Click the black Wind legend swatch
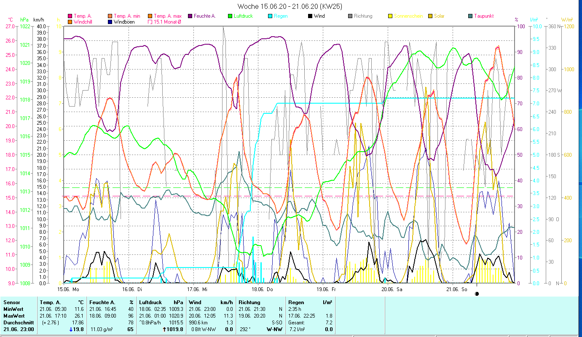Screen dimensions: 582x337 (x=310, y=16)
